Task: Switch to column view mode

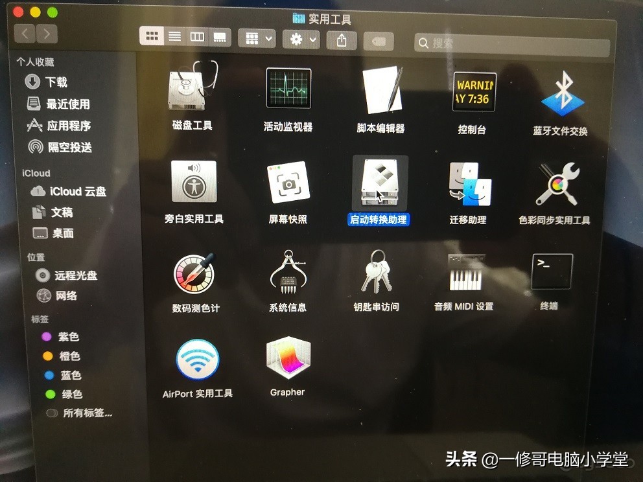Action: point(197,36)
